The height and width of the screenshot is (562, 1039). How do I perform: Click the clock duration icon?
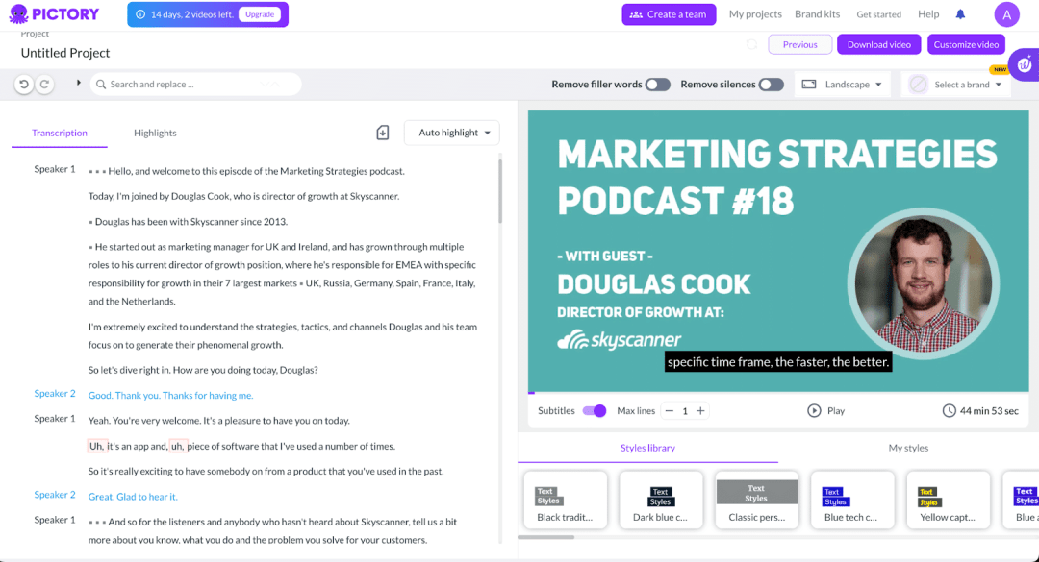949,411
